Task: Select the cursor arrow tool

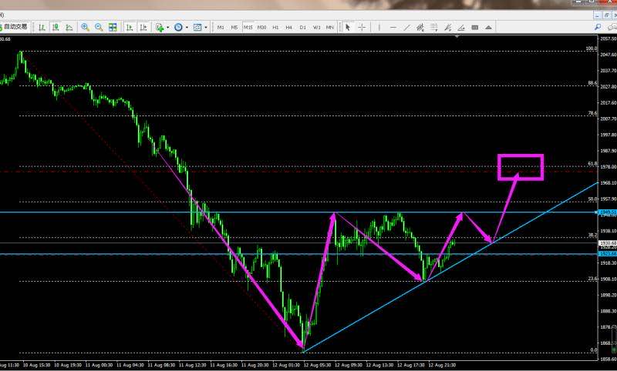Action: [348, 27]
